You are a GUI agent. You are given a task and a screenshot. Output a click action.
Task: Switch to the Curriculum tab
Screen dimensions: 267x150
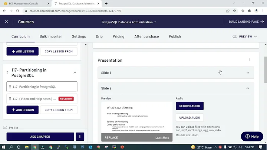pos(20,36)
